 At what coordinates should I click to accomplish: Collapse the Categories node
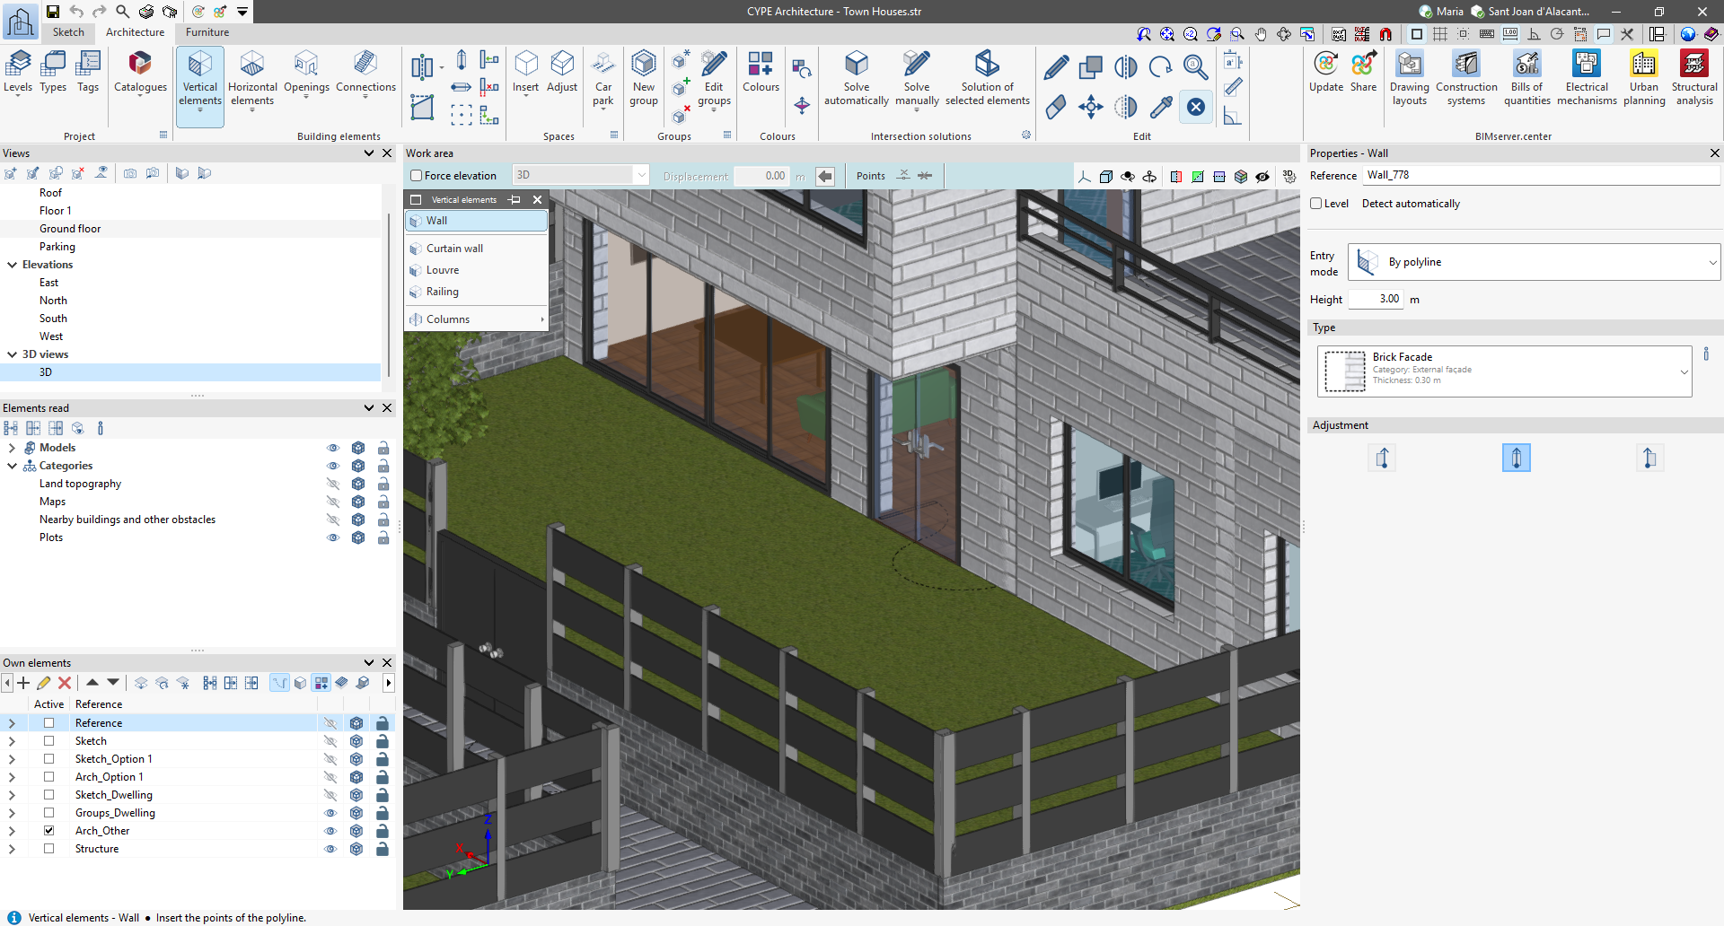[12, 466]
